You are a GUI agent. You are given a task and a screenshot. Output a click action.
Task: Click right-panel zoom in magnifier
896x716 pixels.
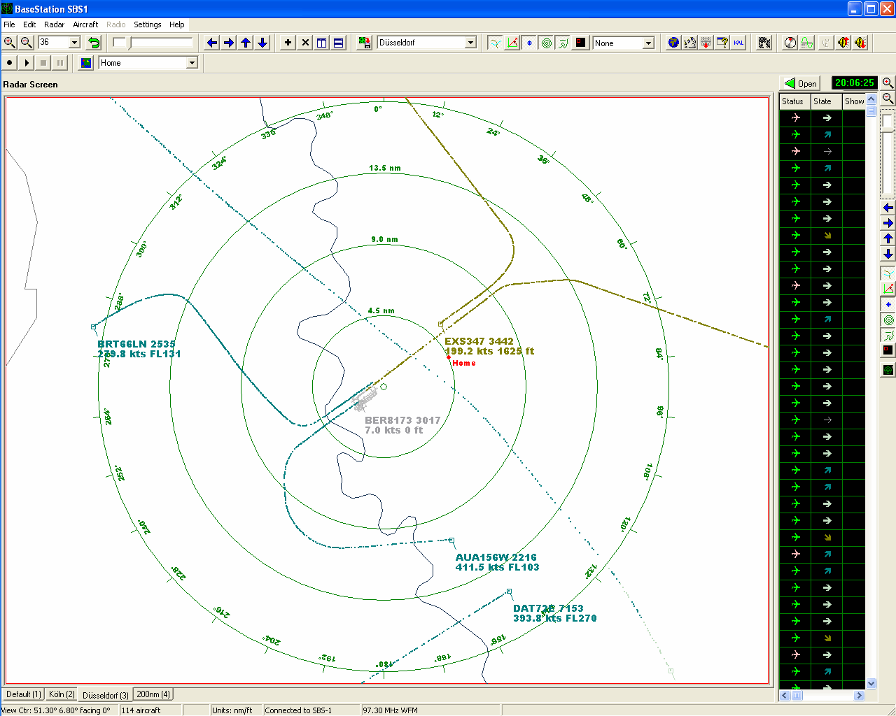click(888, 83)
